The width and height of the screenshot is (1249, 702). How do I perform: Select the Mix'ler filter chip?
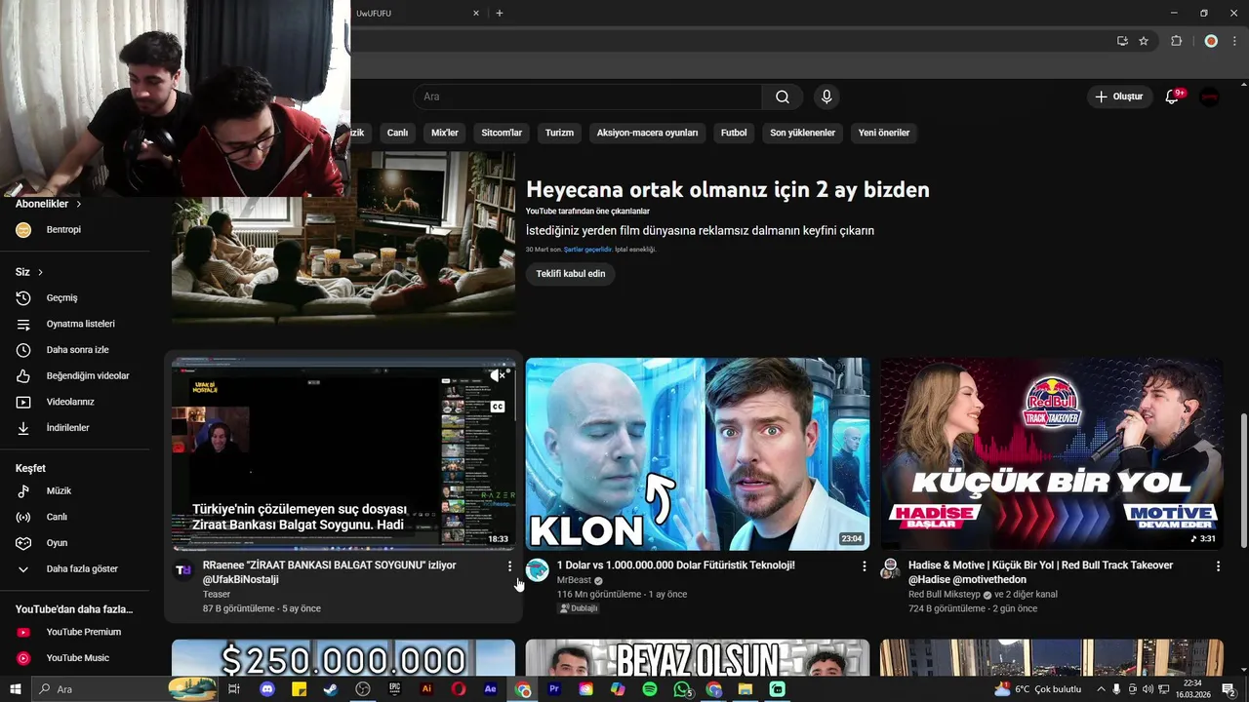click(x=445, y=133)
